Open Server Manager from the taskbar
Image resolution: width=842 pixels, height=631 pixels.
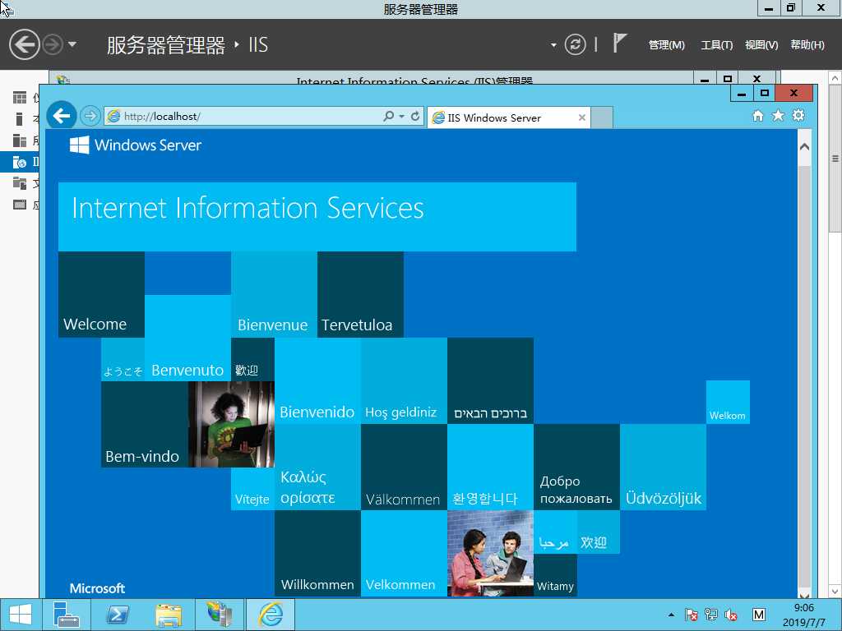pos(67,615)
